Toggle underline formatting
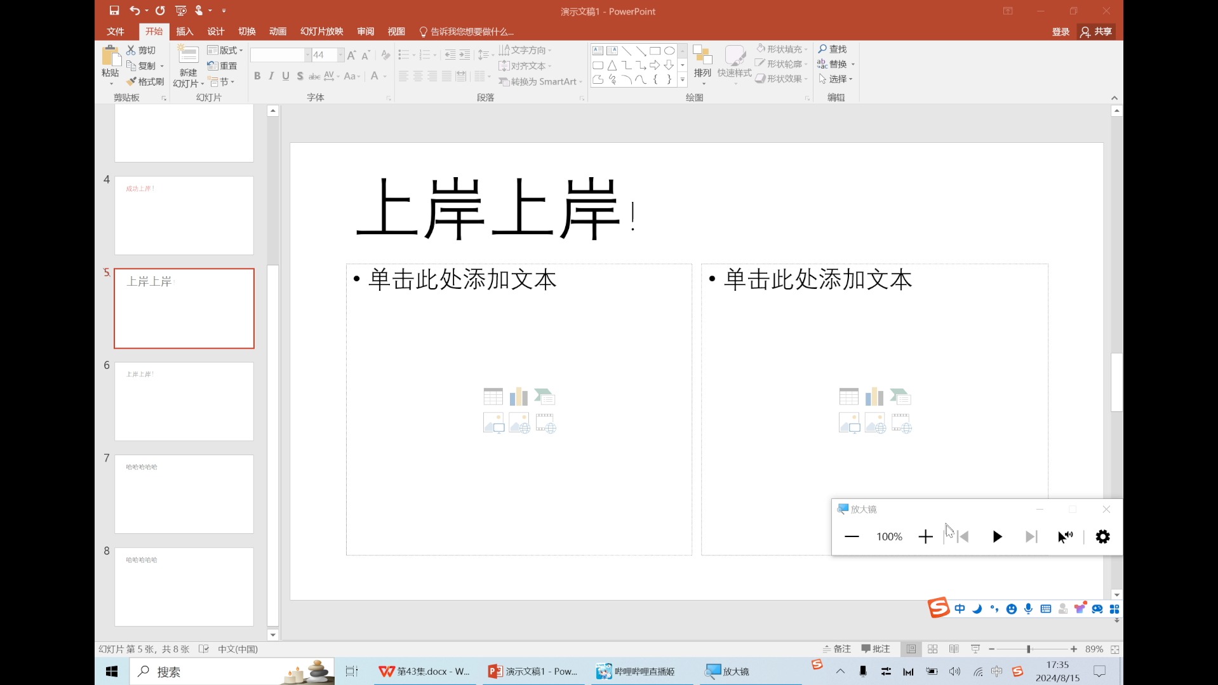Viewport: 1218px width, 685px height. coord(286,76)
